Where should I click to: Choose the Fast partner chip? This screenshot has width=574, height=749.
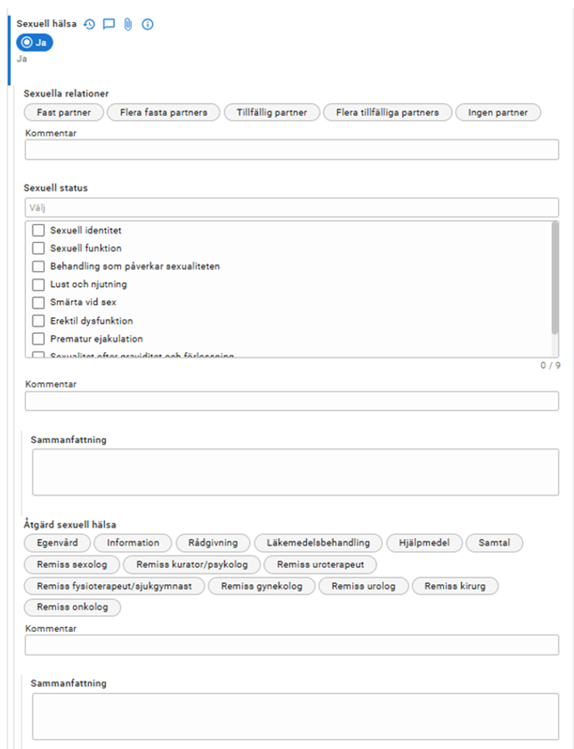(64, 113)
